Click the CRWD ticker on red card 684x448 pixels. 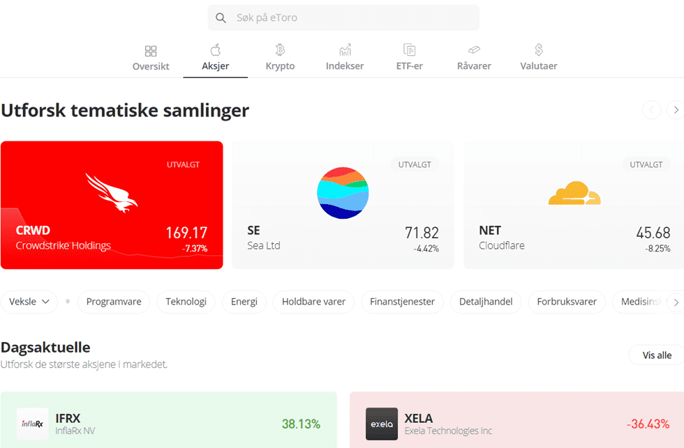33,231
